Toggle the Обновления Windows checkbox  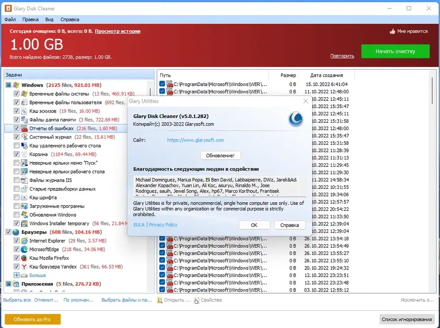coord(16,214)
